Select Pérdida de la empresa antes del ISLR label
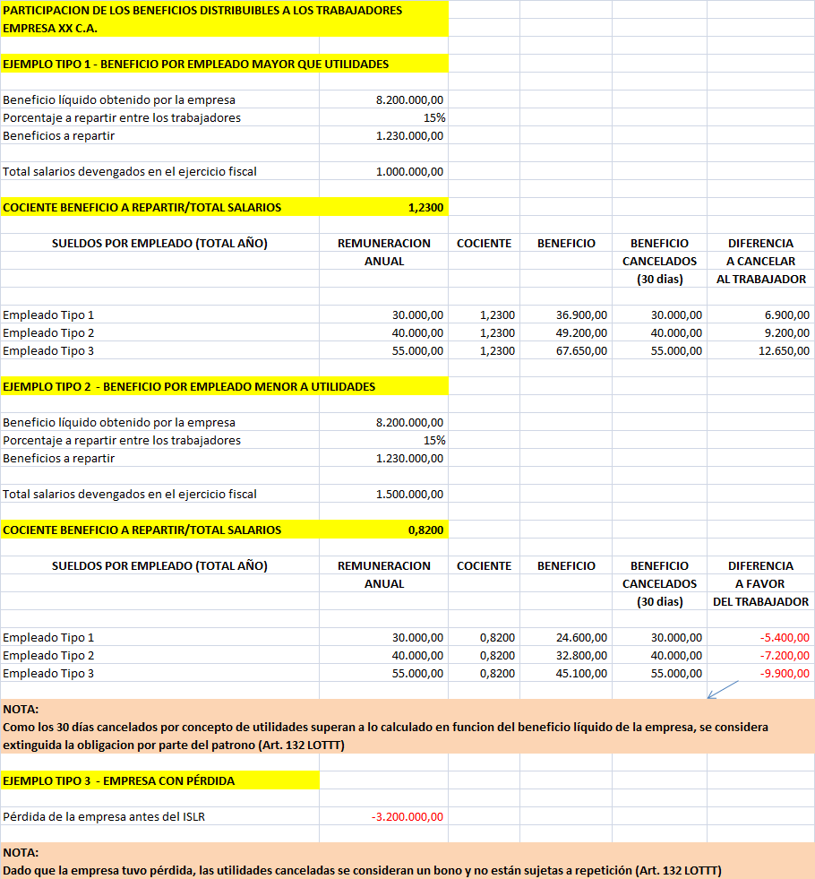 [x=104, y=817]
